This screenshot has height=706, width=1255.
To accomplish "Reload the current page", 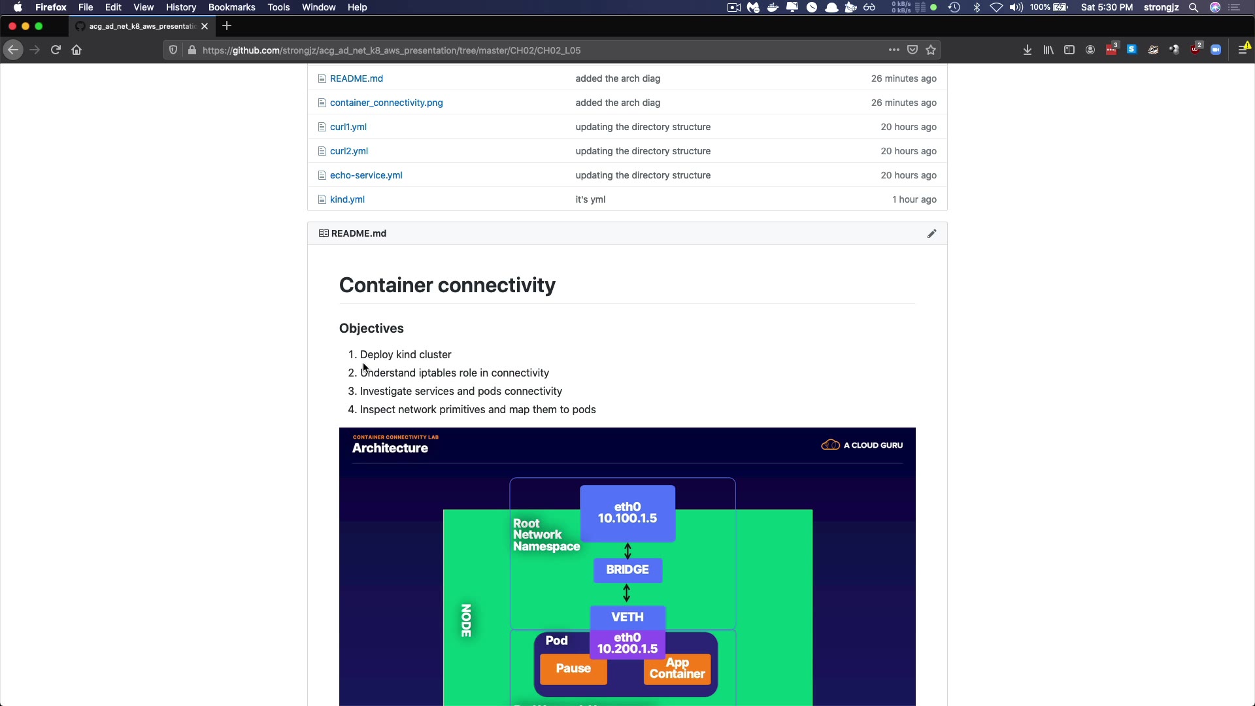I will click(56, 50).
